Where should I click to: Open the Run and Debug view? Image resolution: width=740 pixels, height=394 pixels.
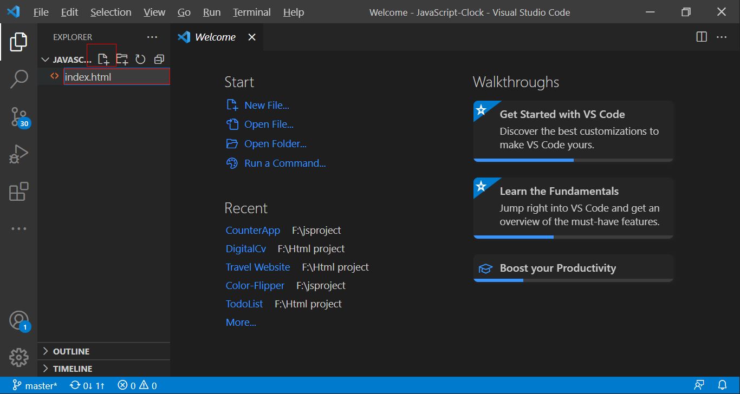[18, 154]
